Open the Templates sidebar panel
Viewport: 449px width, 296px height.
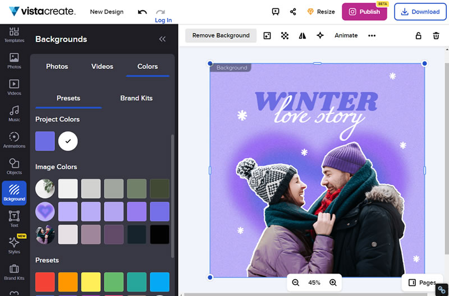14,35
